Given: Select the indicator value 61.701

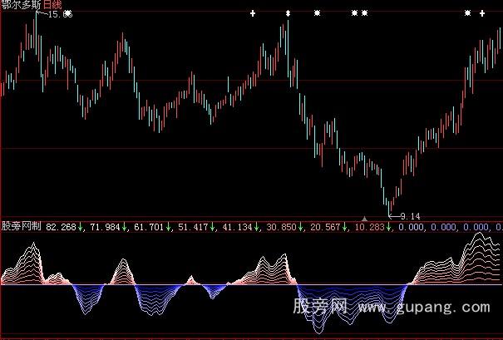Looking at the screenshot, I should tap(149, 227).
